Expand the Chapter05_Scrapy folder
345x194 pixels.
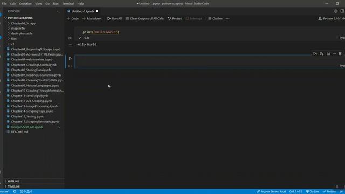[23, 23]
